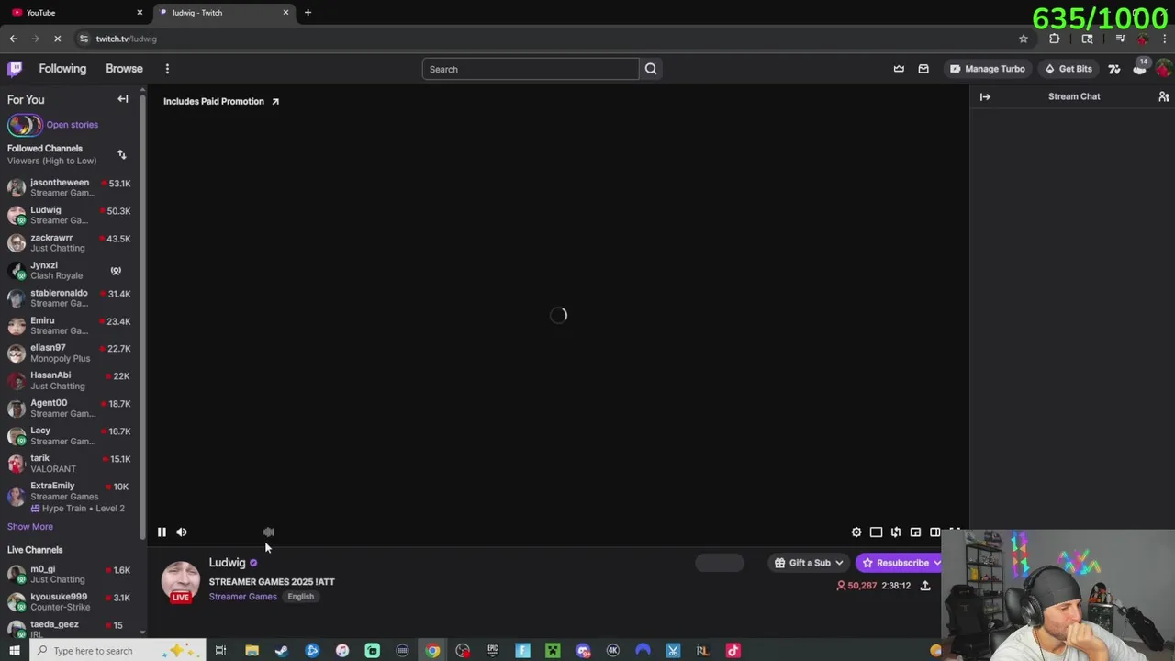The image size is (1175, 661).
Task: Open notifications bell with badge 14
Action: pyautogui.click(x=1140, y=68)
